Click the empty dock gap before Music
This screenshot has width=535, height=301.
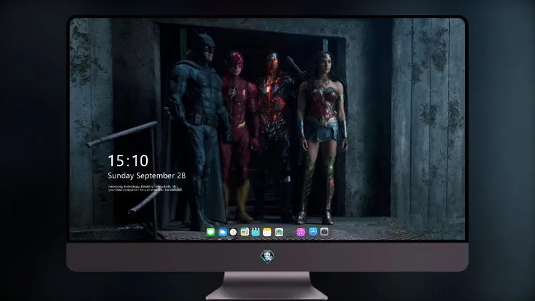[290, 232]
